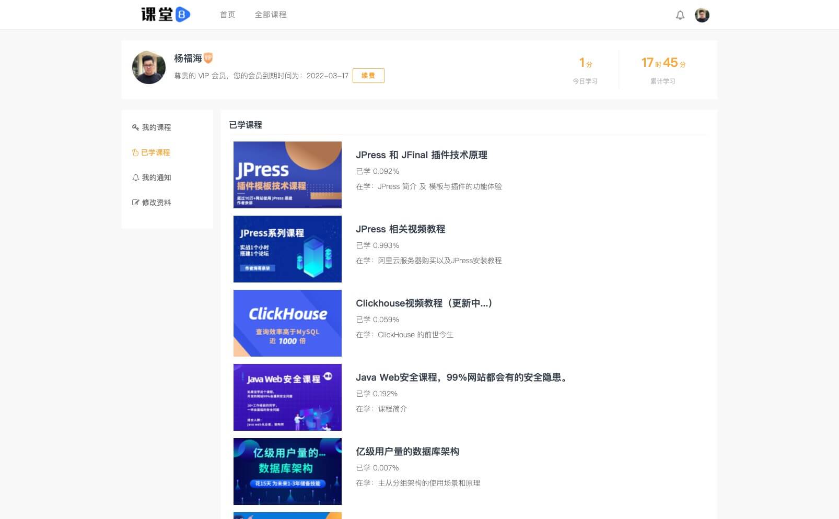
Task: Click the 我的课程 sidebar icon
Action: [135, 127]
